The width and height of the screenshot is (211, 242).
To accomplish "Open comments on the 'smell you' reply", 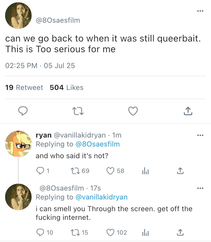I will pos(40,232).
